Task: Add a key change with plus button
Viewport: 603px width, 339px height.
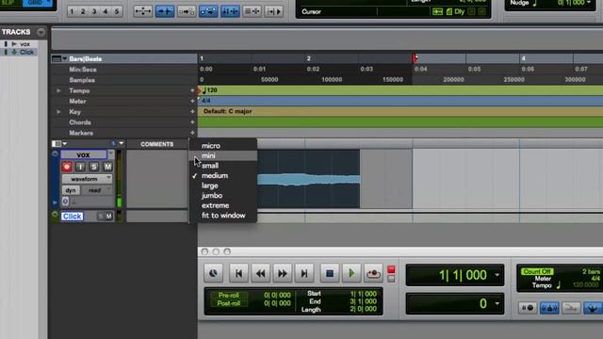Action: (x=192, y=112)
